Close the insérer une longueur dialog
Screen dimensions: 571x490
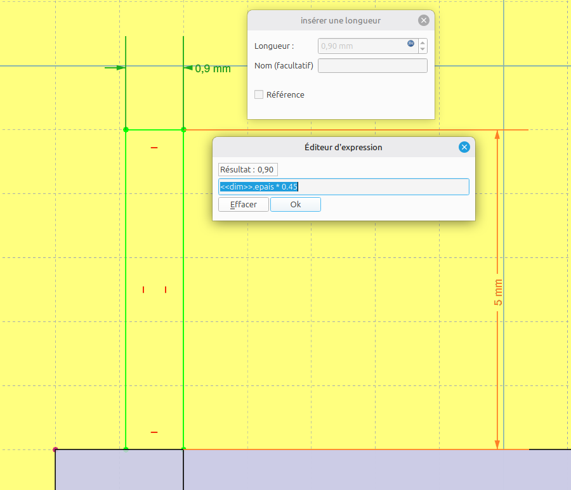coord(424,20)
